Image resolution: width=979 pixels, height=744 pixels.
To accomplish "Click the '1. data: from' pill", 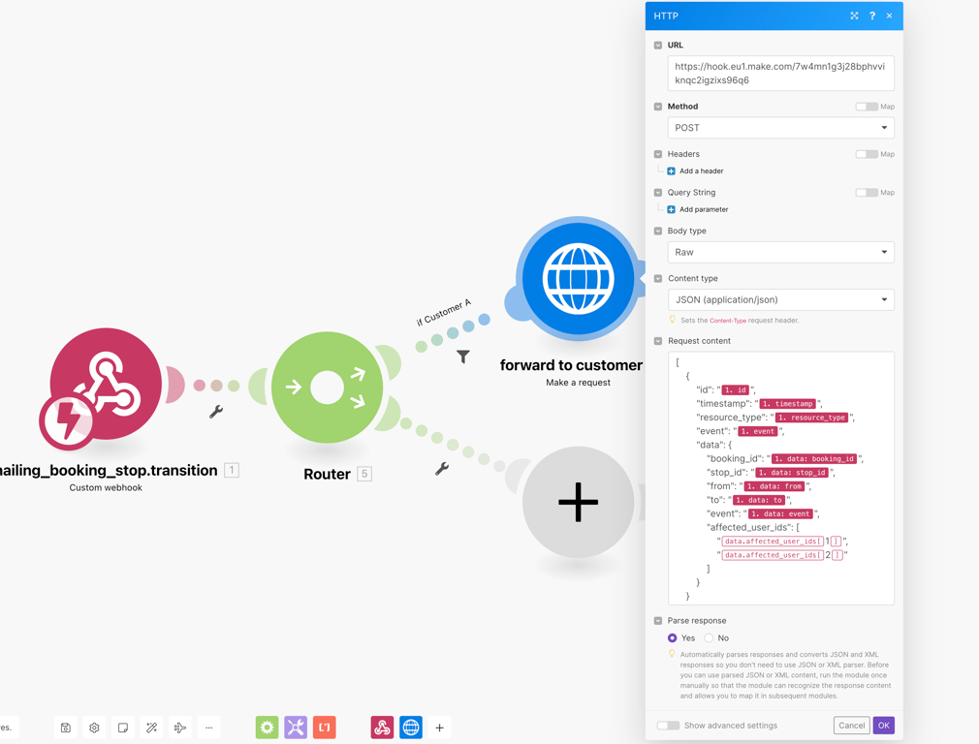I will [x=774, y=486].
